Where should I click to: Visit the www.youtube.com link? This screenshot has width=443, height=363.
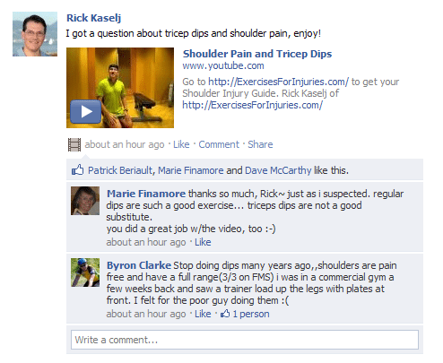223,65
